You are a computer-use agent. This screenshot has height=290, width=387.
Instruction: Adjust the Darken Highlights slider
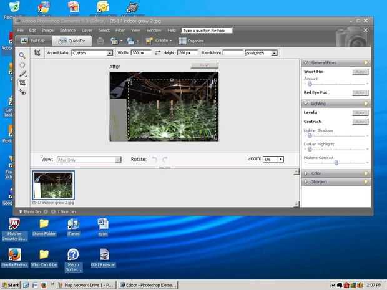click(310, 149)
